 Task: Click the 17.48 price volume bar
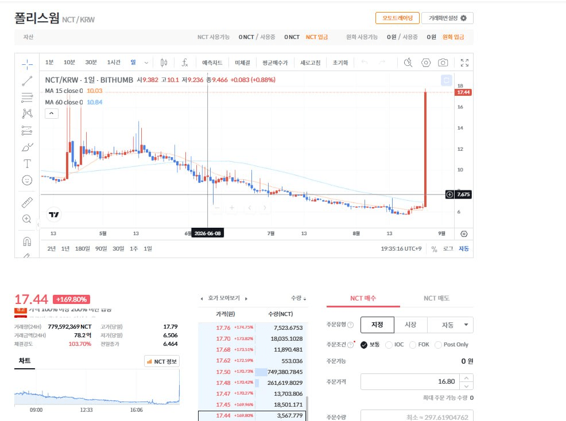point(257,383)
